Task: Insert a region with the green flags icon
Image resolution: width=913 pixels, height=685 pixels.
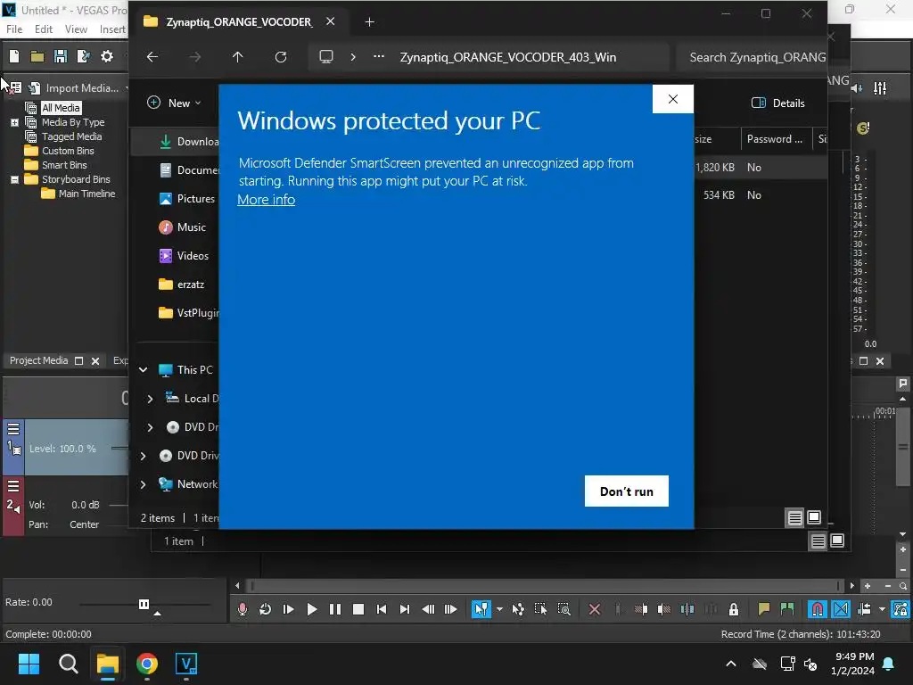Action: click(x=787, y=609)
